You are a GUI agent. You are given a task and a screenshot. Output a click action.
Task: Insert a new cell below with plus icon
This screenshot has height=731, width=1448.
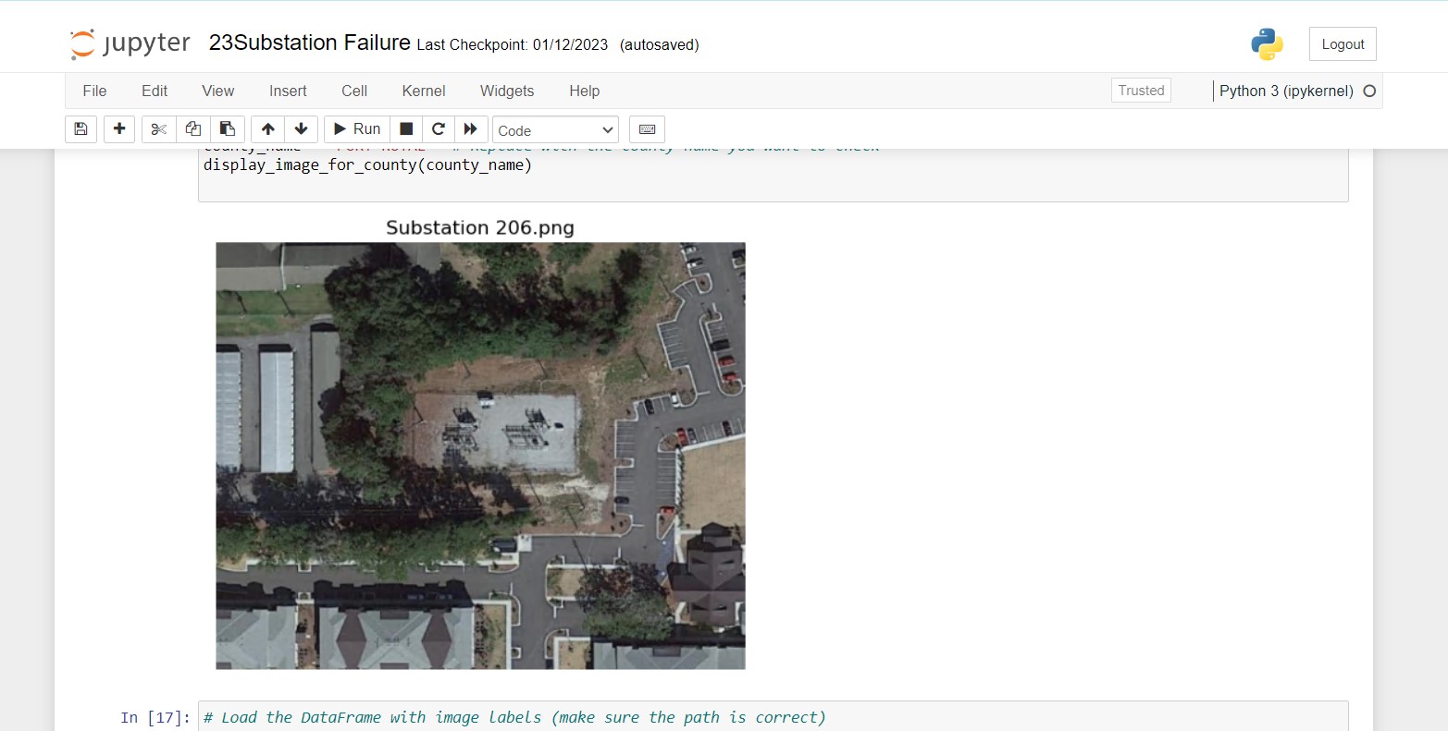pyautogui.click(x=119, y=129)
